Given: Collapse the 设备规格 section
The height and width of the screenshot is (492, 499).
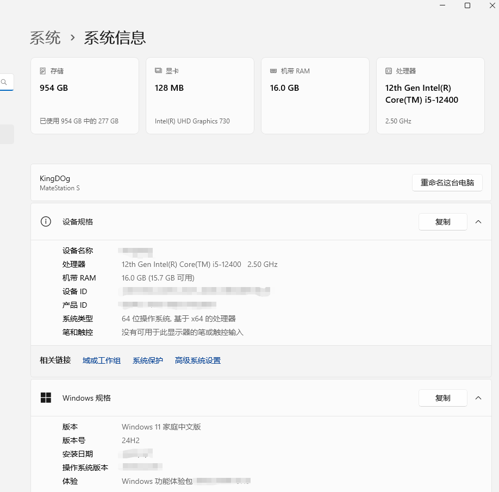Looking at the screenshot, I should click(x=478, y=222).
